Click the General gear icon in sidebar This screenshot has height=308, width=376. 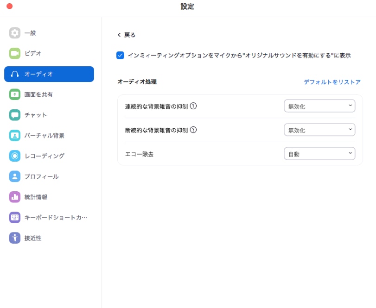click(15, 33)
